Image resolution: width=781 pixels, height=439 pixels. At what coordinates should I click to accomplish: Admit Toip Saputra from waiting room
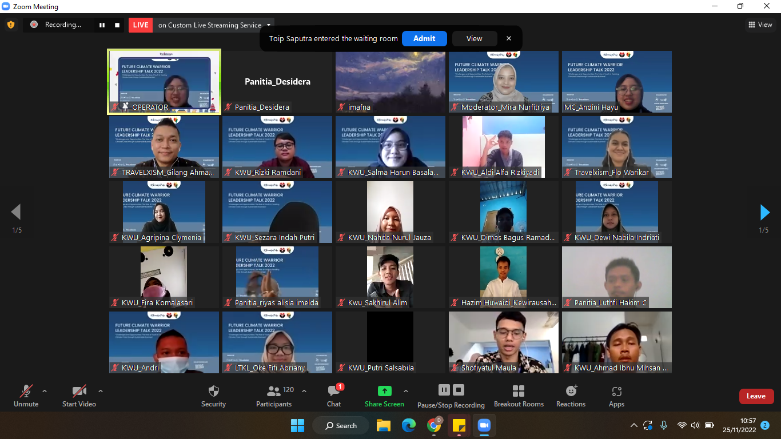[x=424, y=38]
